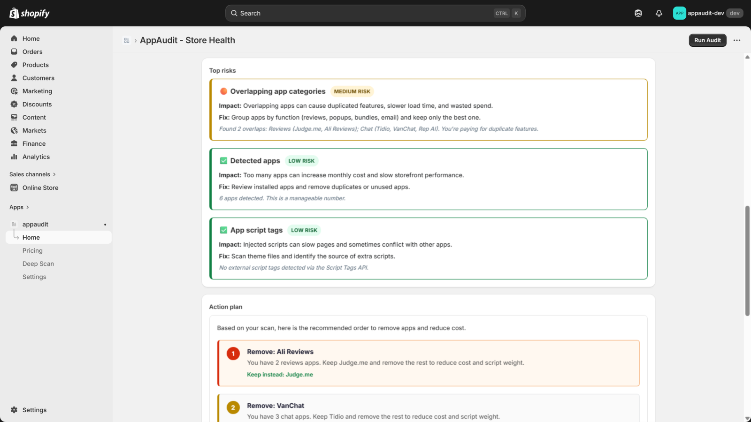Click the Customers person icon
The height and width of the screenshot is (422, 751).
pos(14,78)
